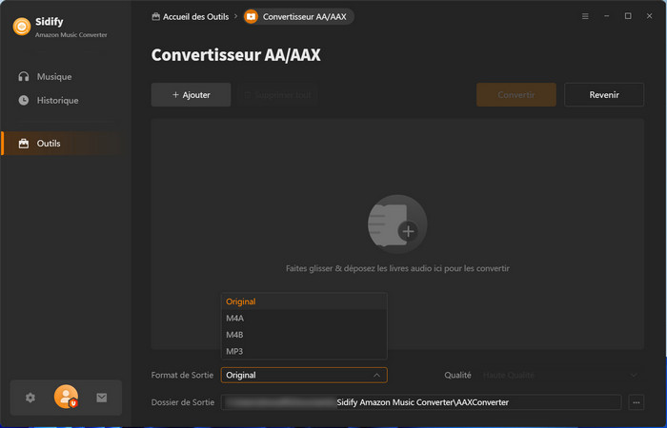Viewport: 667px width, 428px height.
Task: Go back to Accueil des Outils
Action: 191,16
